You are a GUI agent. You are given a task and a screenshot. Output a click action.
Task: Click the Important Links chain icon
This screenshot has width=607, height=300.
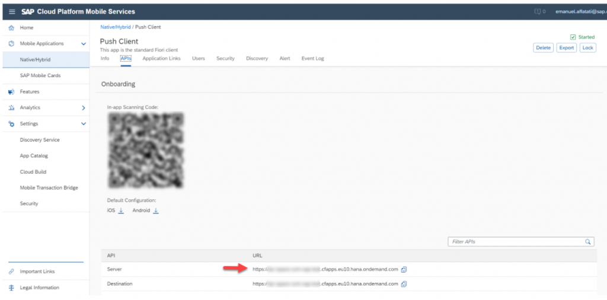click(12, 272)
